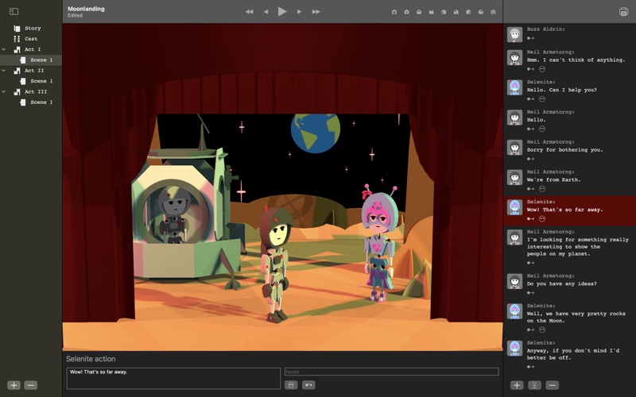Click the Story book icon
The width and height of the screenshot is (636, 397).
coord(17,29)
